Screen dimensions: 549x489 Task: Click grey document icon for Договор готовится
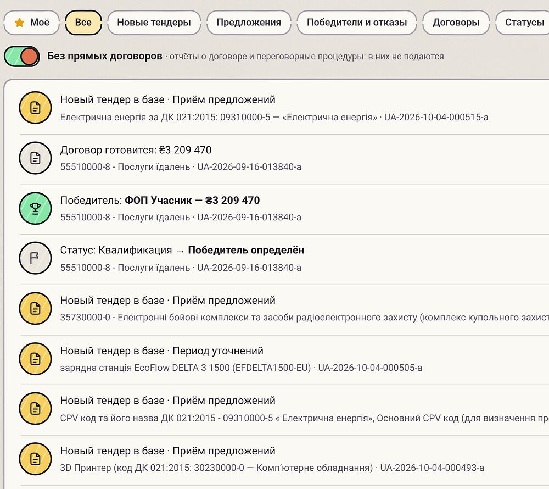coord(35,158)
